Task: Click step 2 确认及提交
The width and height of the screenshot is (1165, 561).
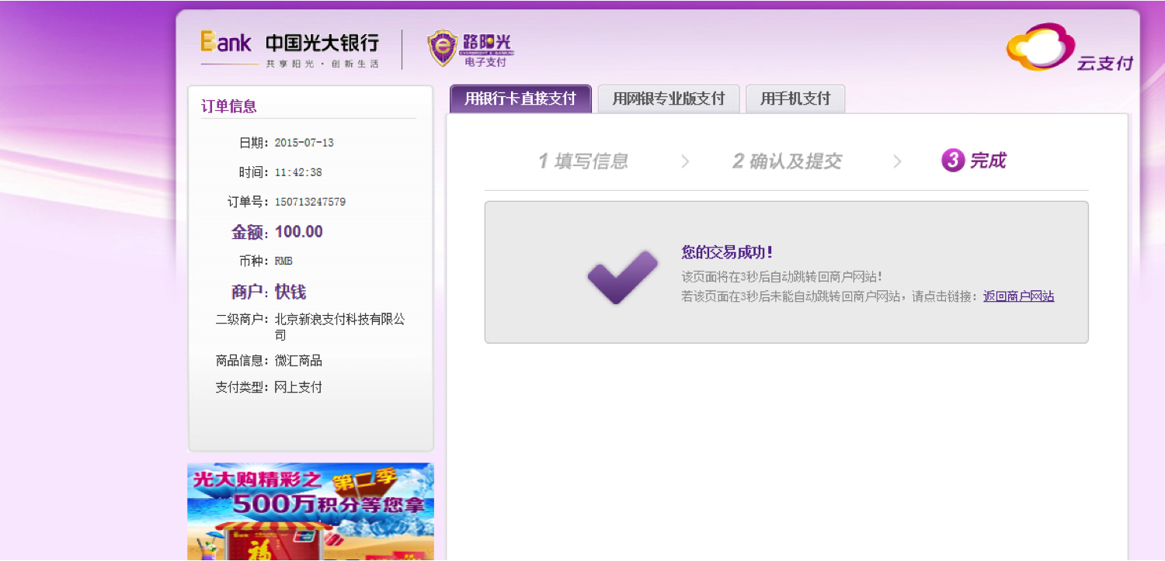Action: click(x=787, y=161)
